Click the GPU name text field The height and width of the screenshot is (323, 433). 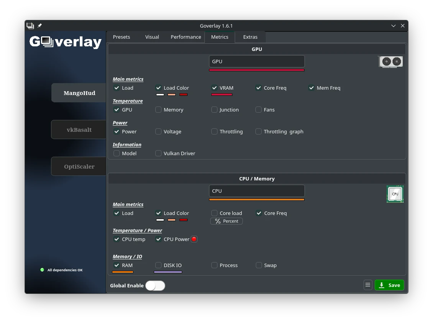(x=257, y=61)
